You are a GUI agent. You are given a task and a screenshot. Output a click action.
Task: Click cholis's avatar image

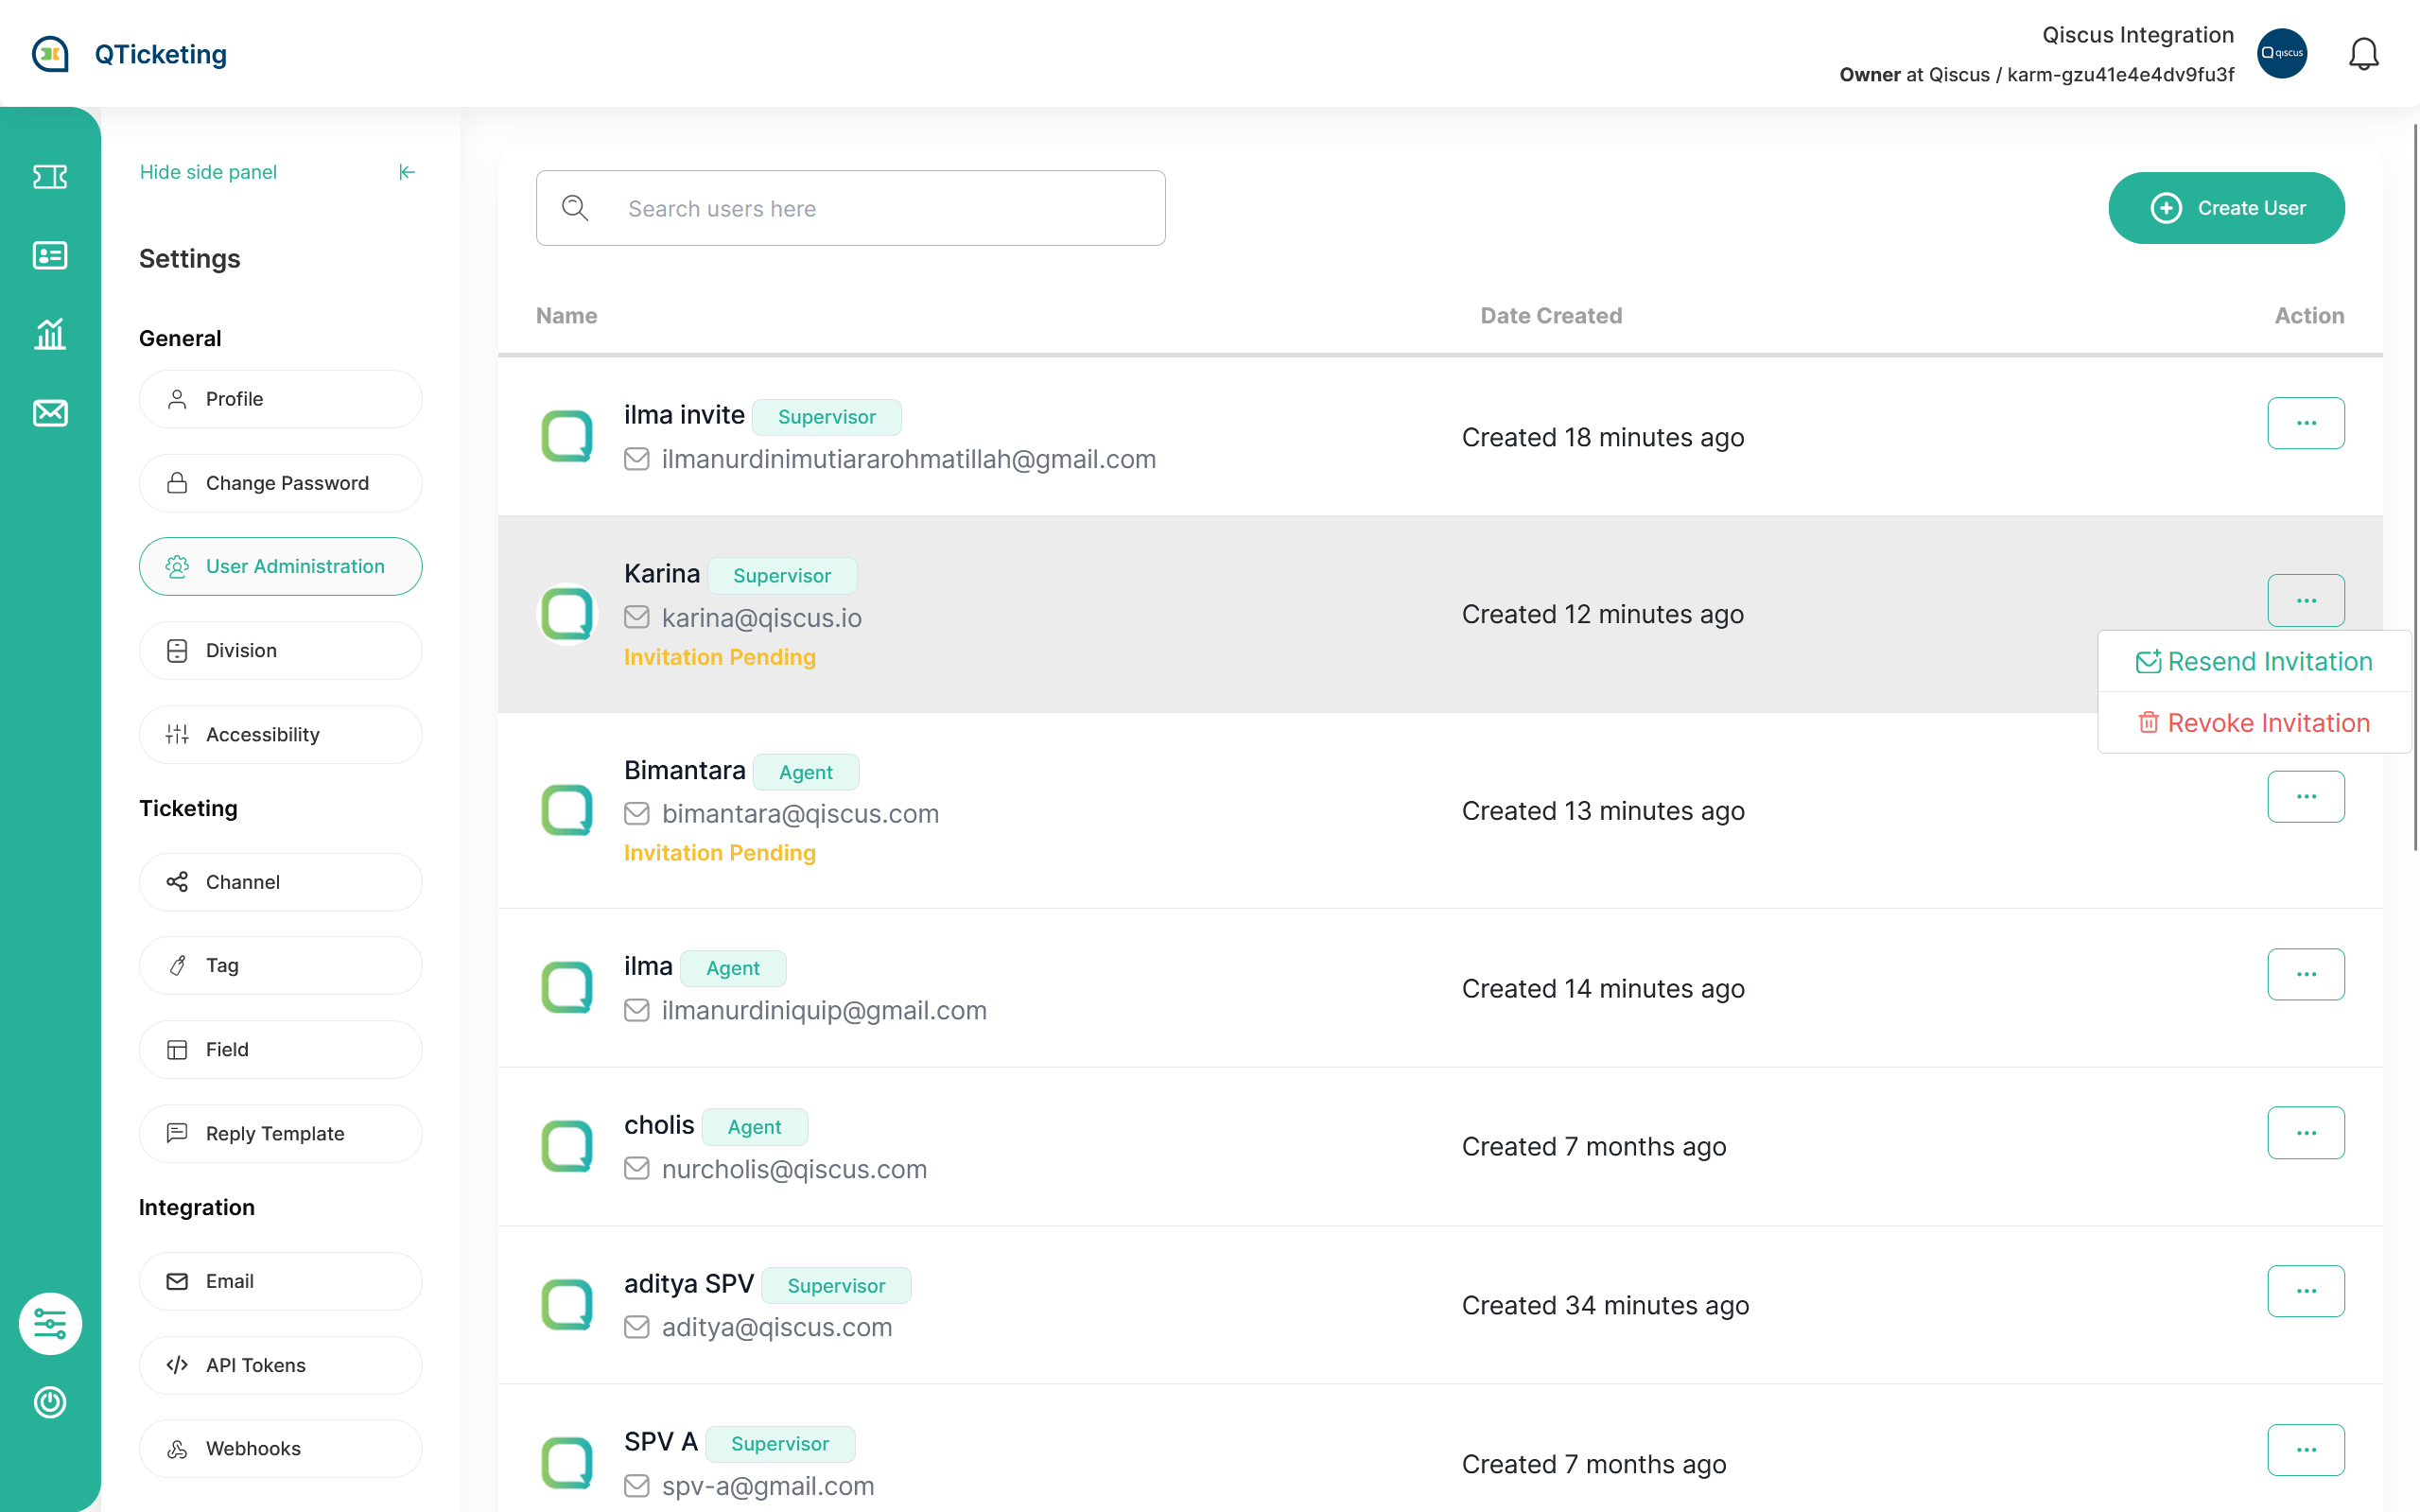point(567,1146)
